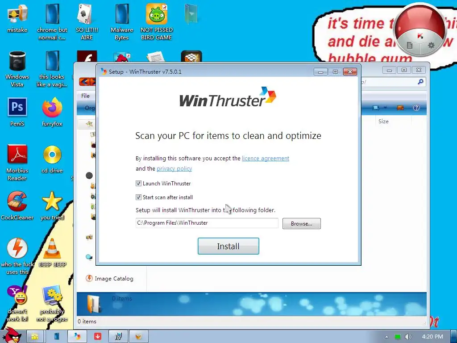
Task: Open Explorer change view dropdown arrow
Action: [x=385, y=108]
